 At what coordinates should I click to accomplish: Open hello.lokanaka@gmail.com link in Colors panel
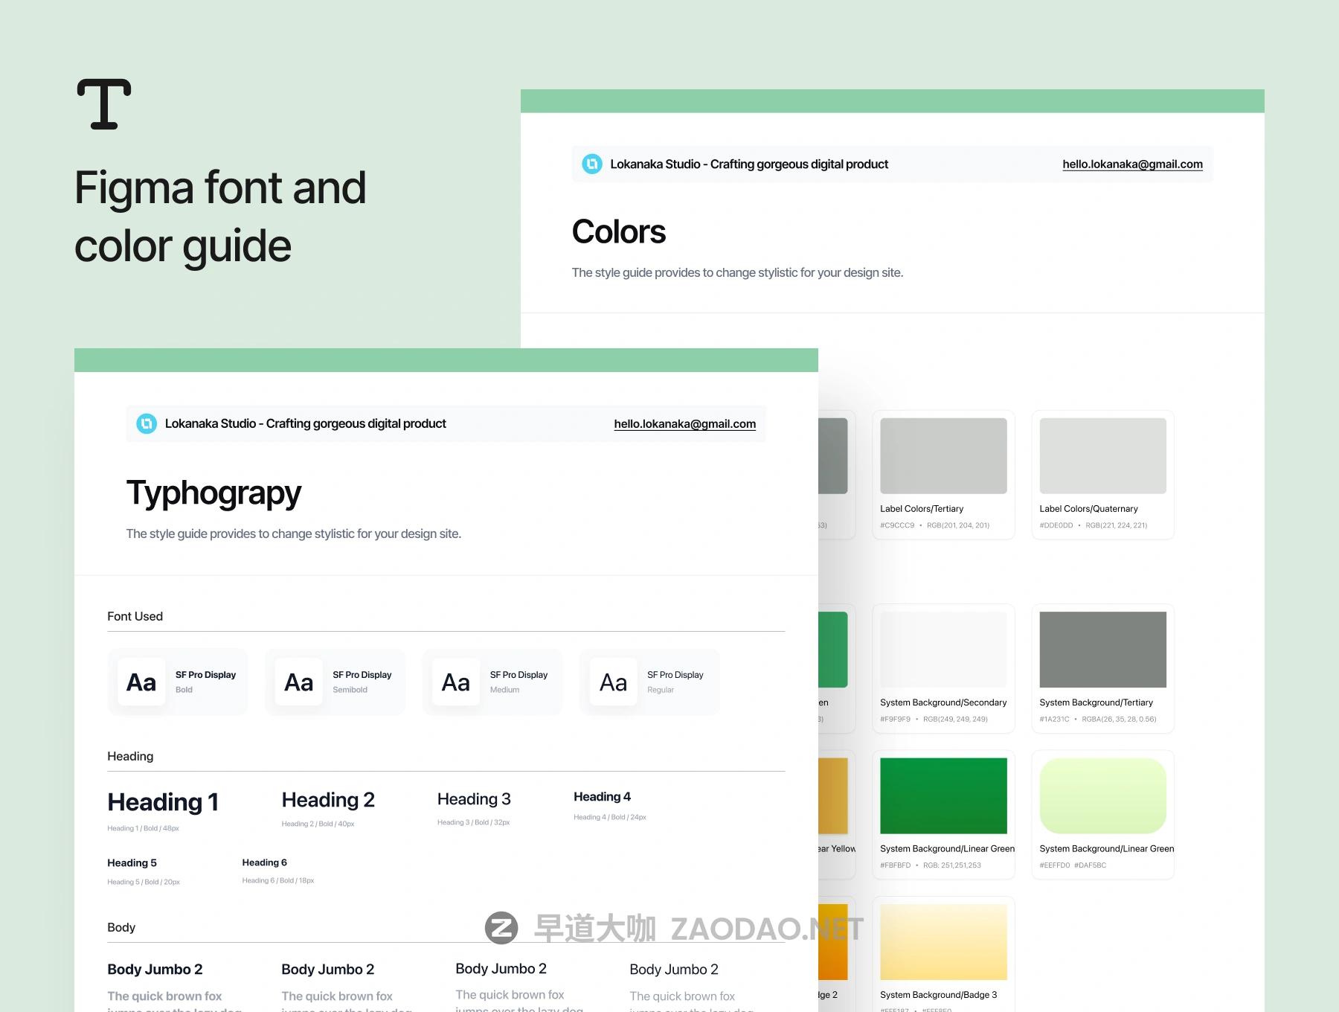coord(1132,164)
